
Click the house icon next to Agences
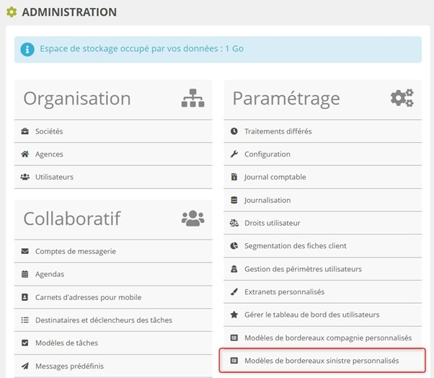[25, 154]
